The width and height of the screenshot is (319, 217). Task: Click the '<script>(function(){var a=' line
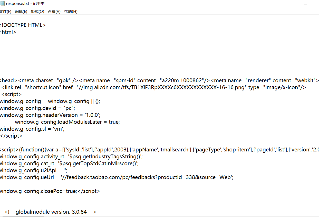click(159, 150)
